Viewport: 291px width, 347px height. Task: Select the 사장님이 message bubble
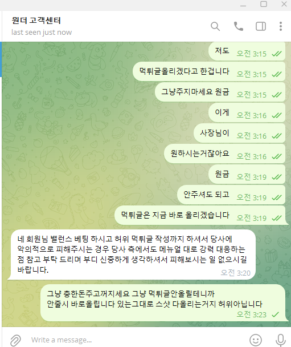point(239,133)
